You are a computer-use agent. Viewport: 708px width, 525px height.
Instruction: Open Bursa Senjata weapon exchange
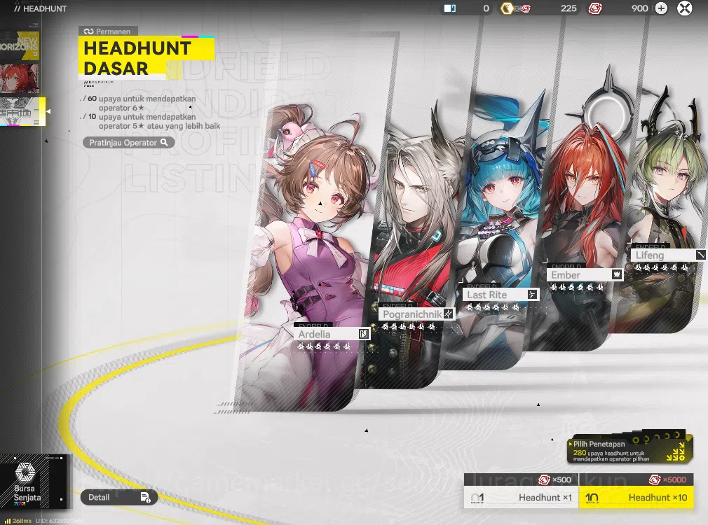click(34, 482)
